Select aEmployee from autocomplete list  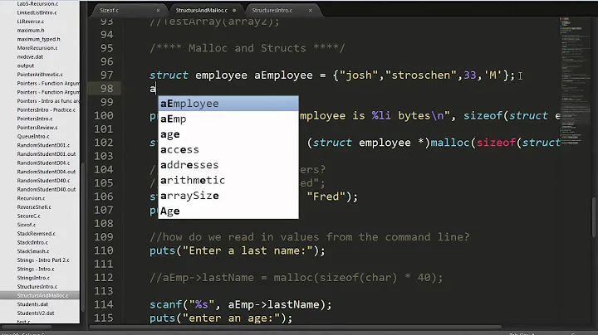[x=189, y=104]
